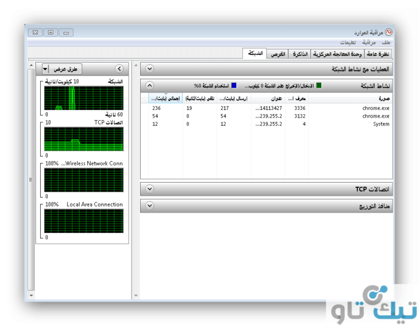Open the Help menu (تعليمات)
Viewport: 419px width, 326px height.
tap(348, 43)
